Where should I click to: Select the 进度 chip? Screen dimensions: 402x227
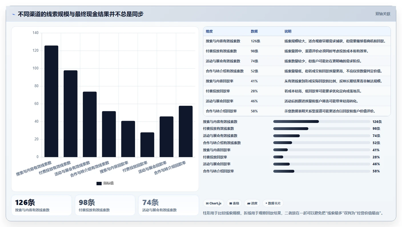coord(252,203)
